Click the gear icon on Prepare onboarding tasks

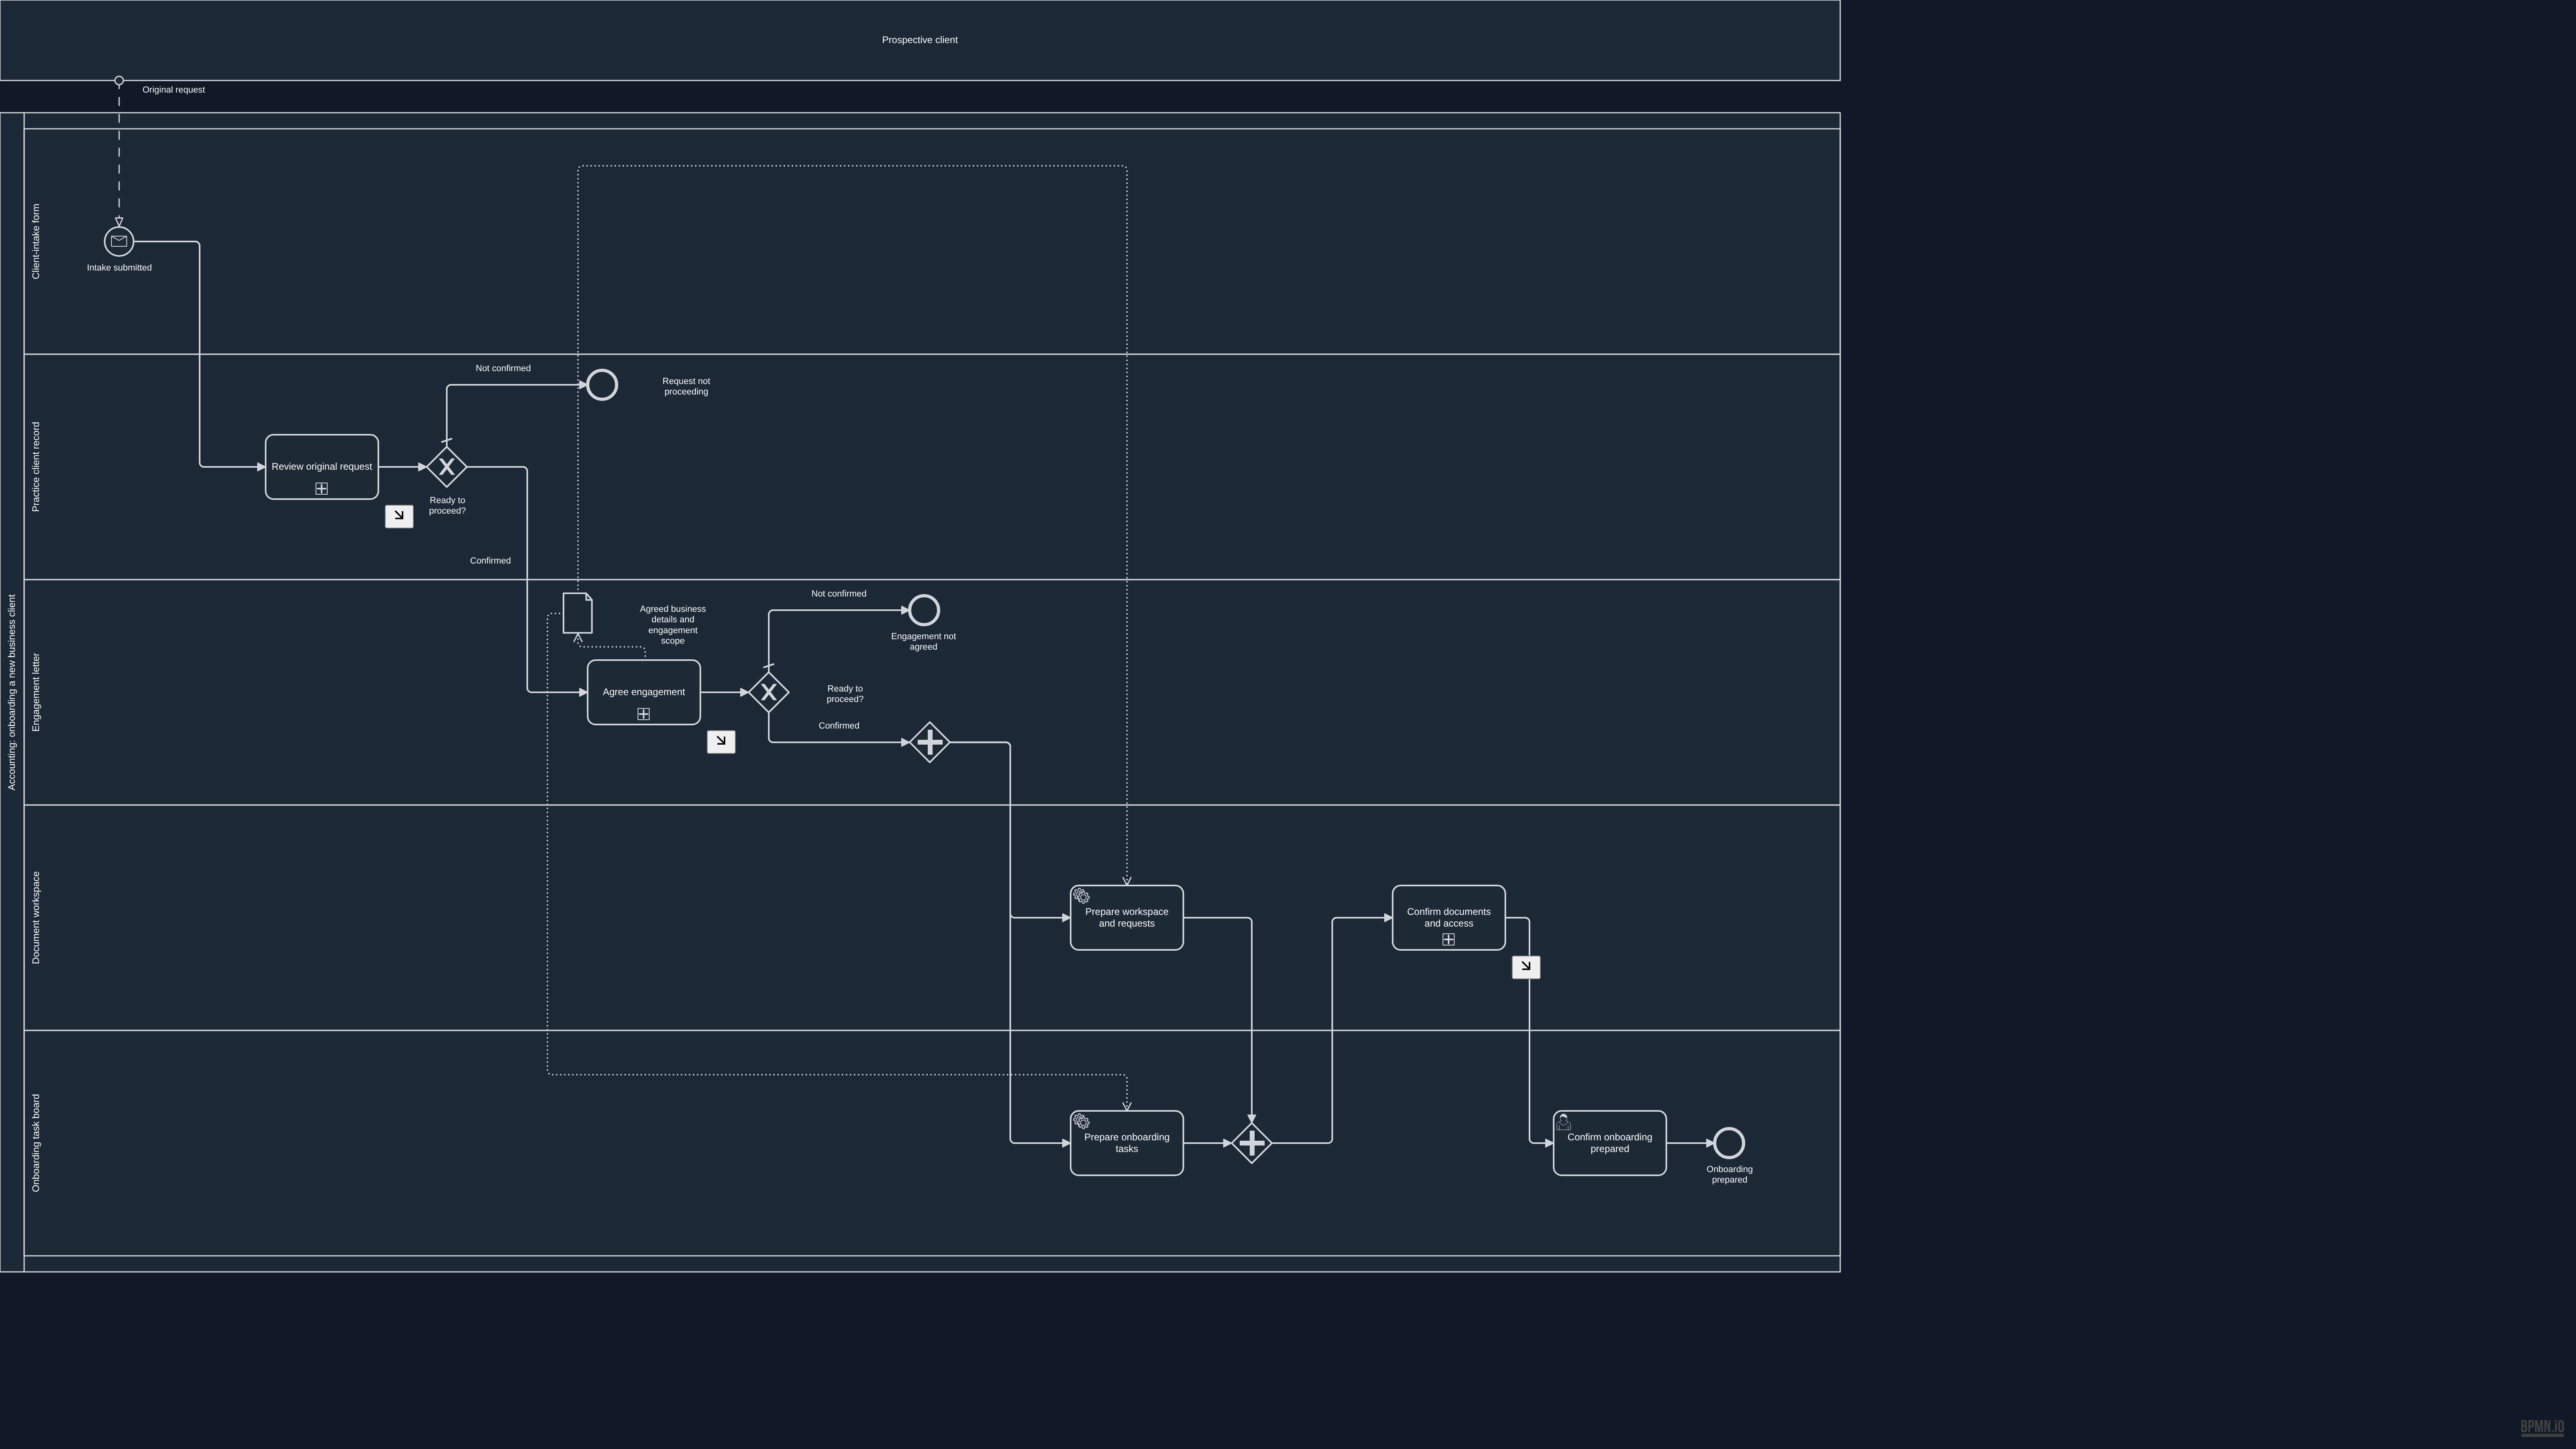[1081, 1121]
